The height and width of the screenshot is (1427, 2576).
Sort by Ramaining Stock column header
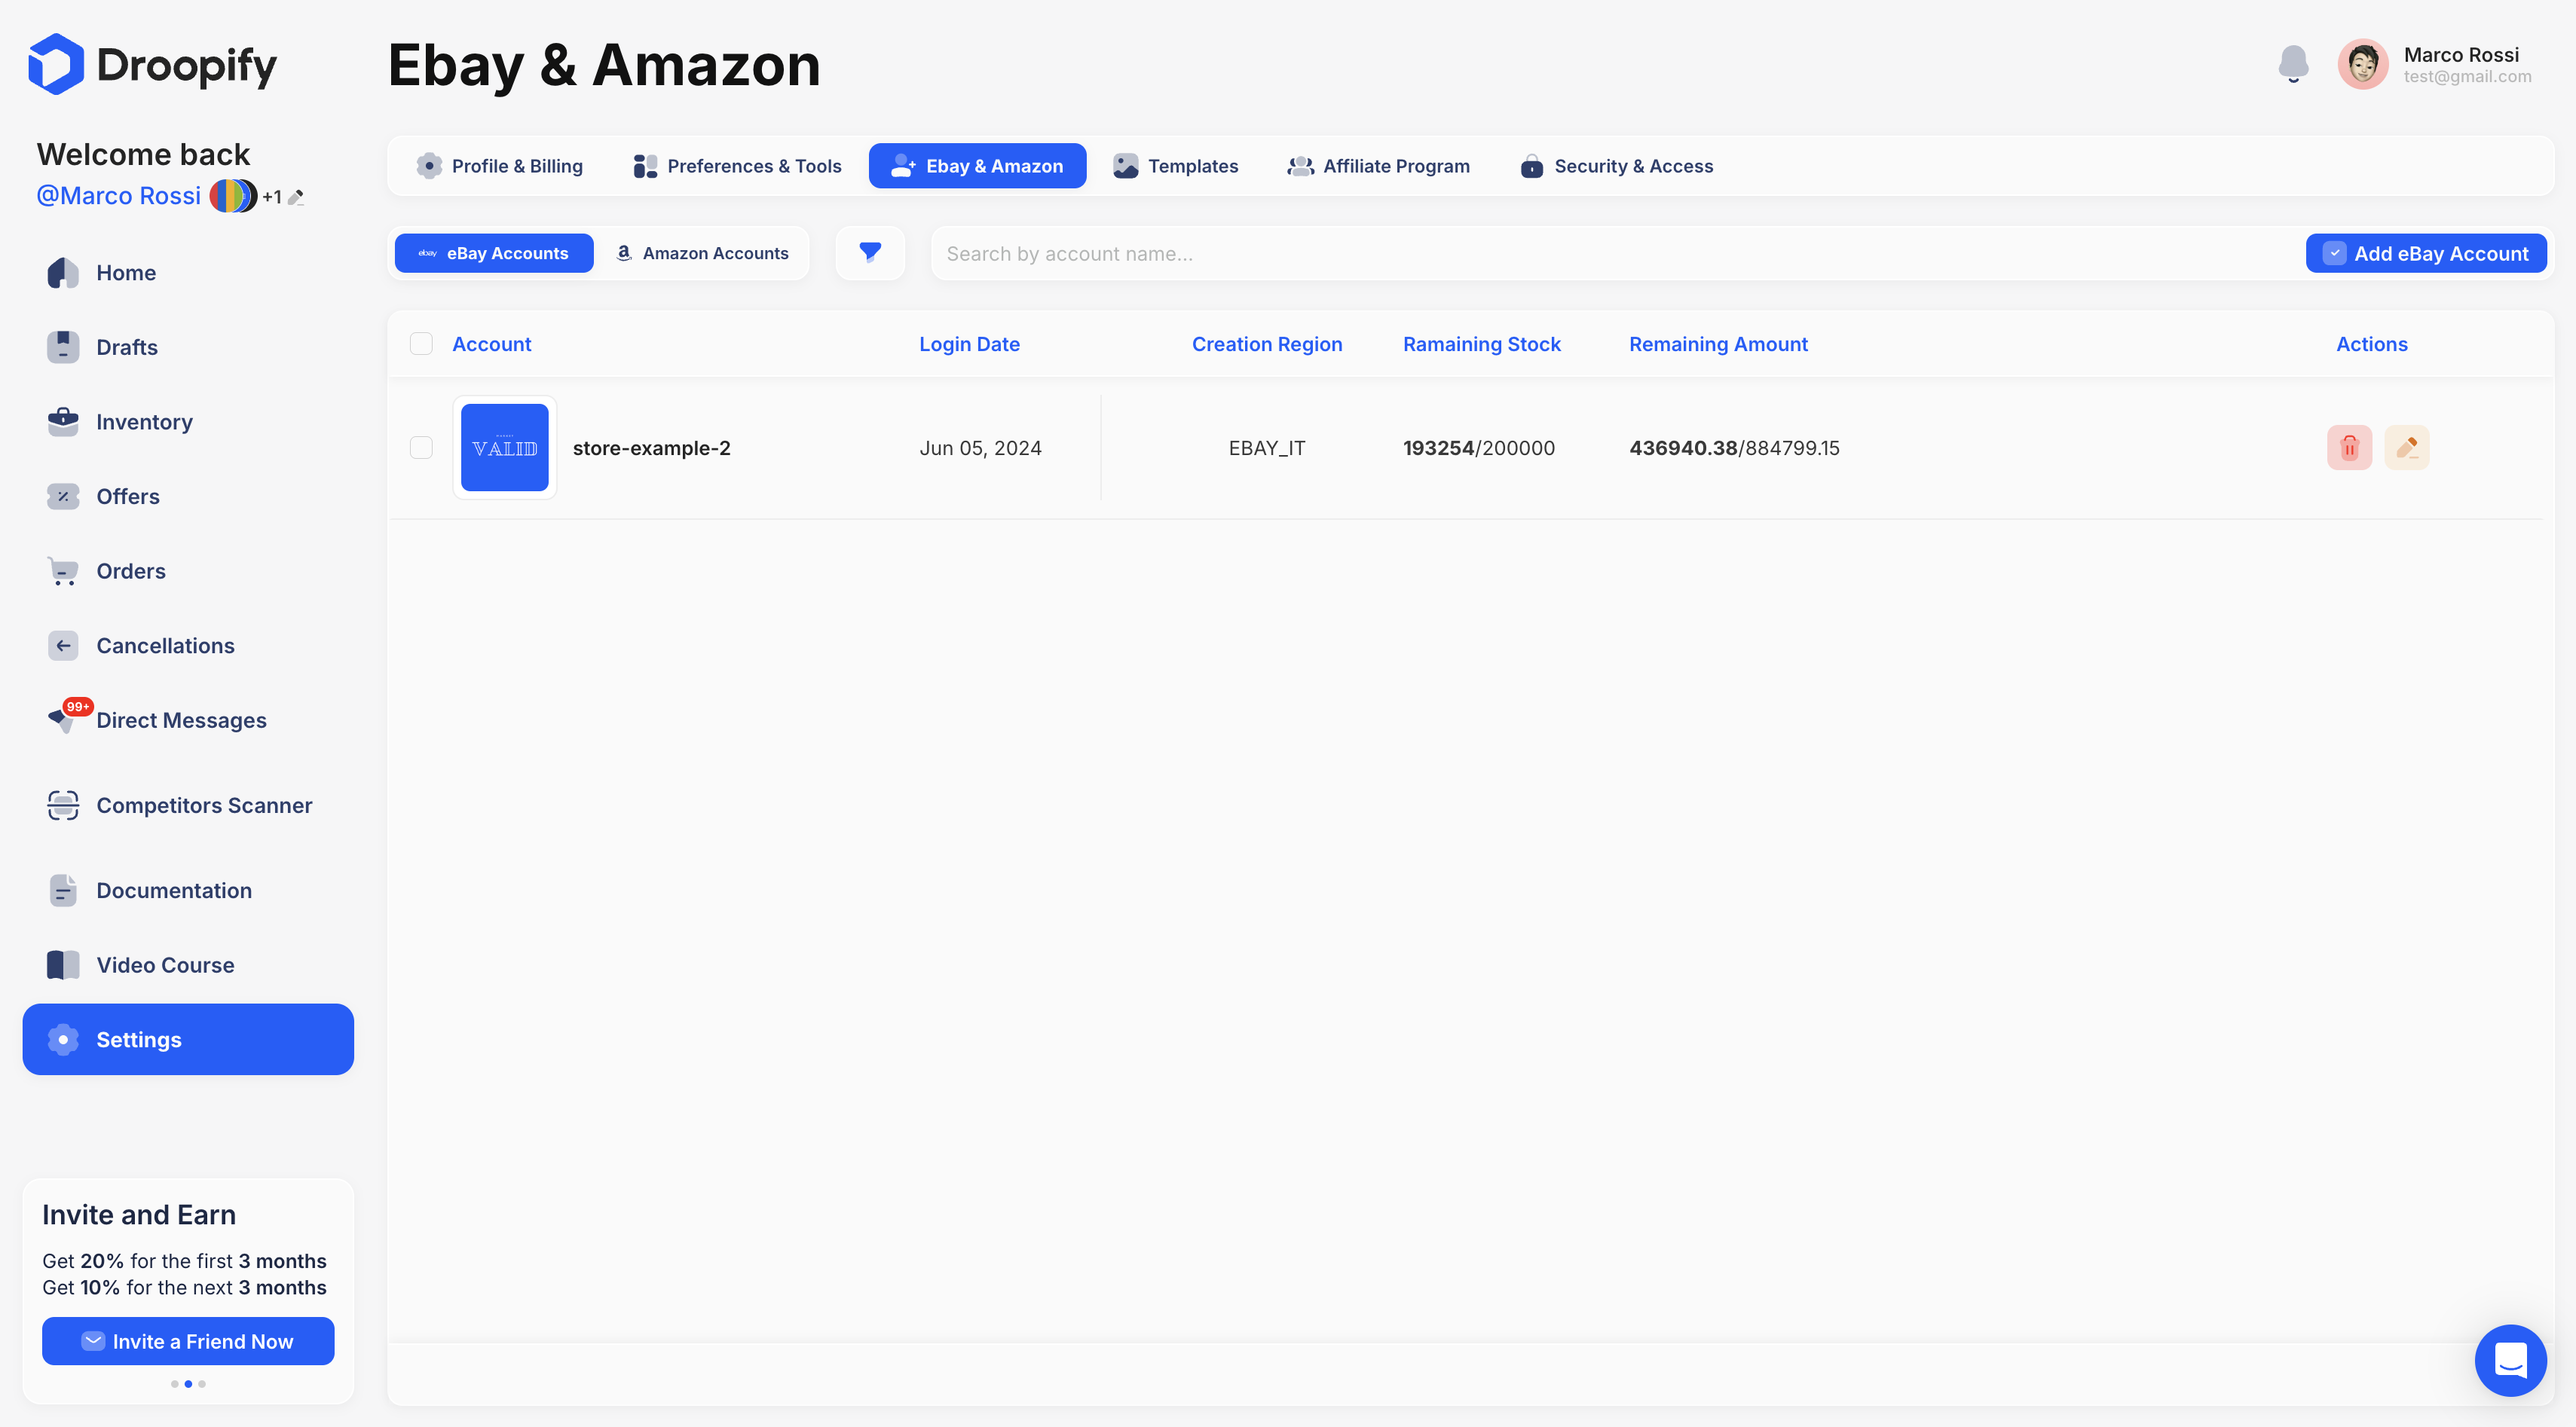click(x=1481, y=344)
